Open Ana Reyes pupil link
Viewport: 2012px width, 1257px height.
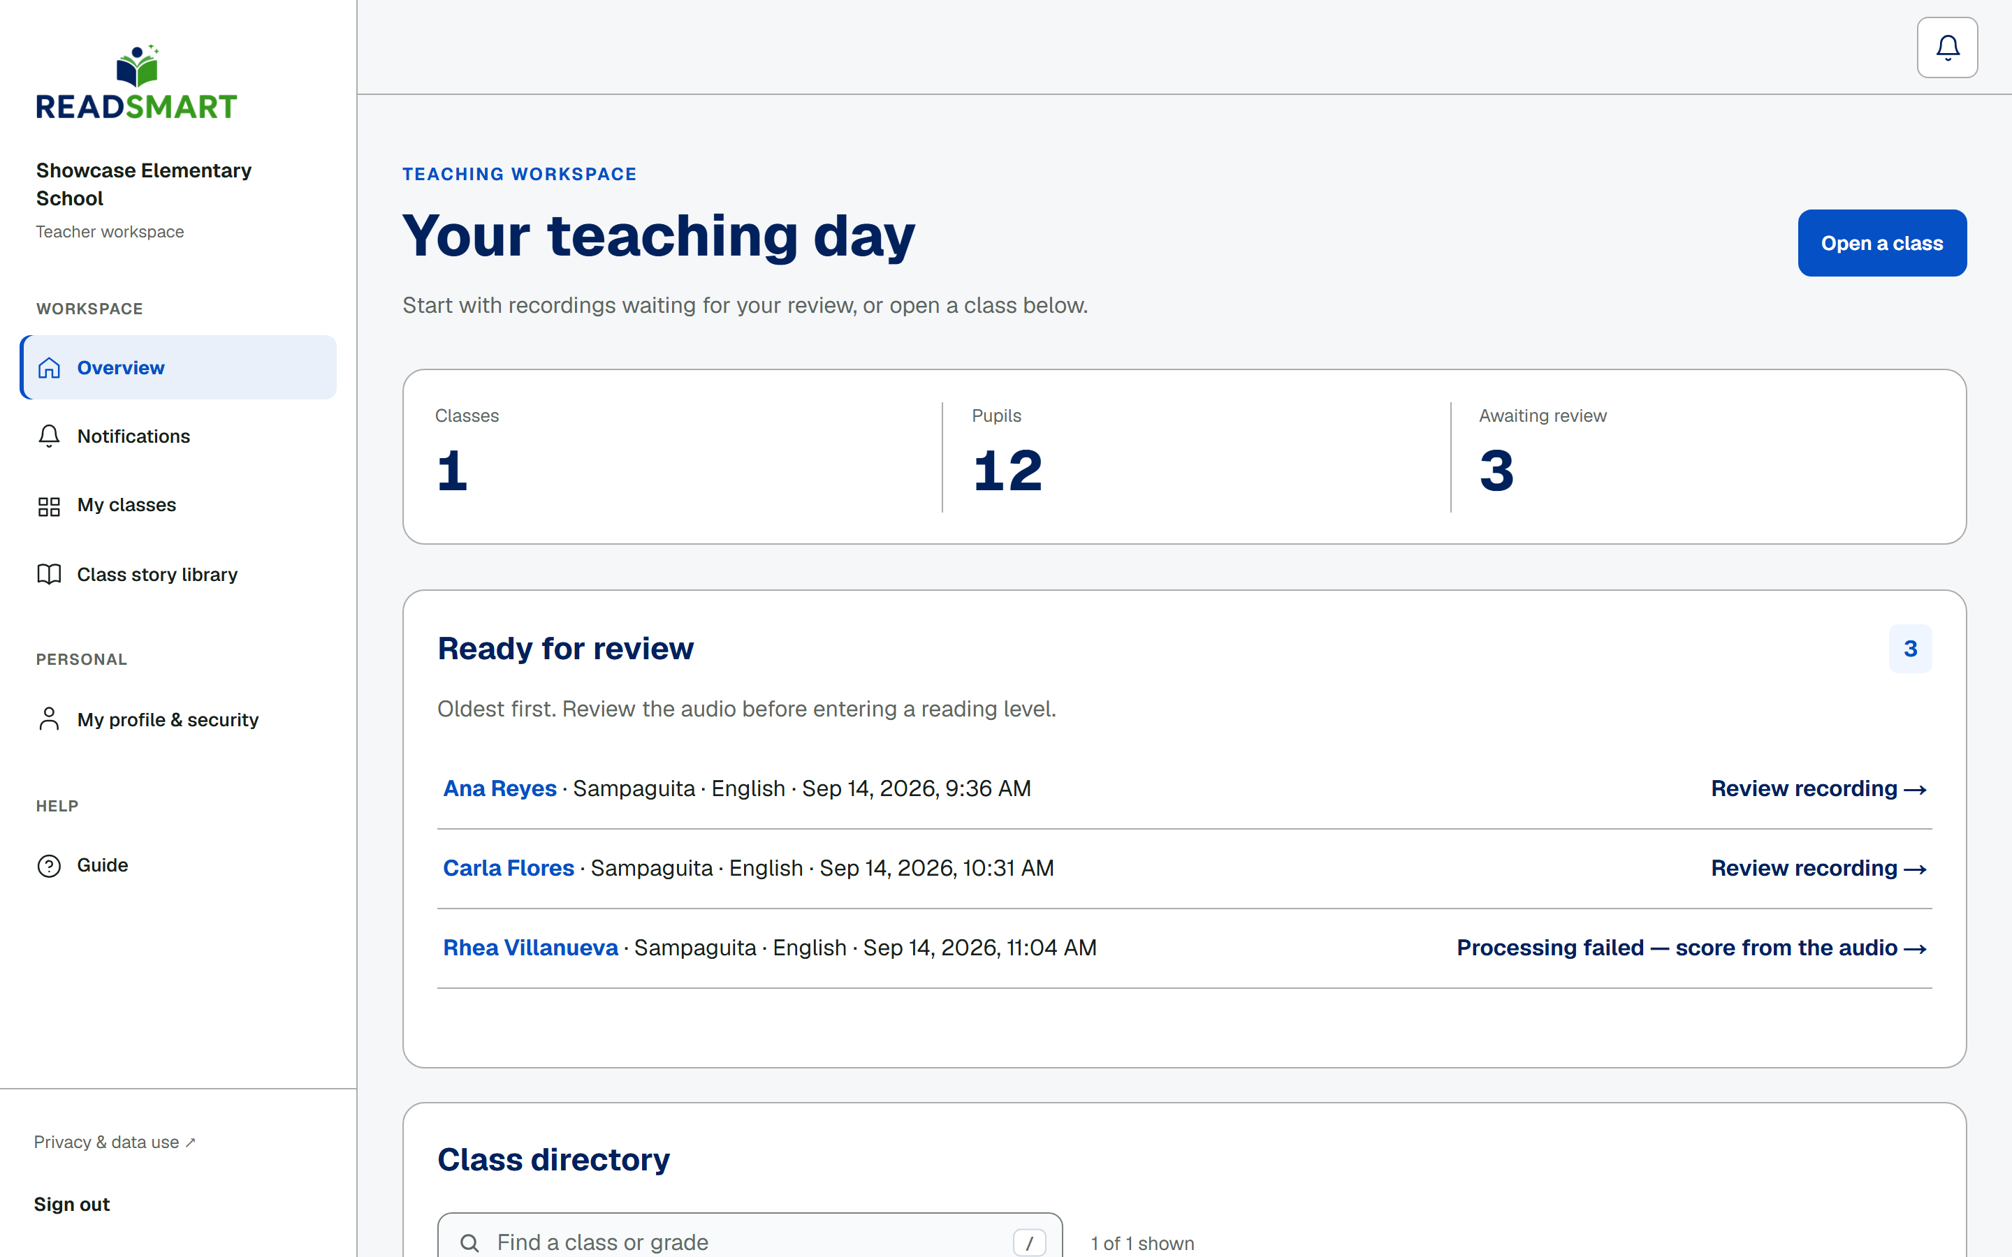coord(500,788)
